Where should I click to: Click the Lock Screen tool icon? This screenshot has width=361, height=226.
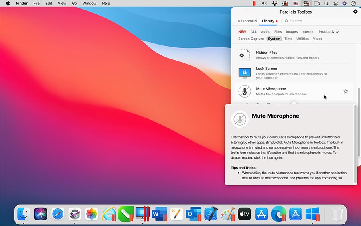tap(244, 73)
